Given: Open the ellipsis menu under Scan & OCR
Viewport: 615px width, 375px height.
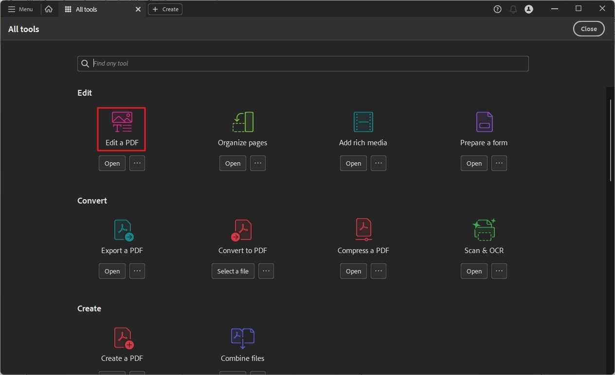Looking at the screenshot, I should click(x=499, y=271).
